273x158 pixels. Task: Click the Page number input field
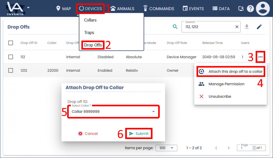pos(245,148)
